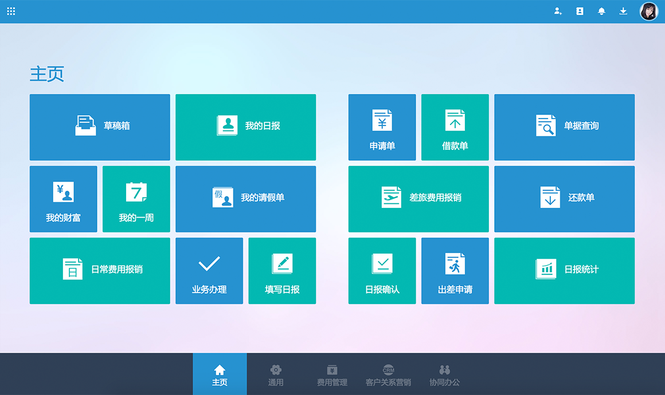The width and height of the screenshot is (665, 395).
Task: Open the contacts address book icon
Action: [x=580, y=11]
